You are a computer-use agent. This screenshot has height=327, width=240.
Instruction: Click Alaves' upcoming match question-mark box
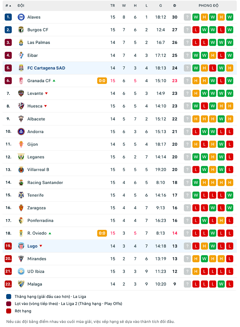coord(187,17)
